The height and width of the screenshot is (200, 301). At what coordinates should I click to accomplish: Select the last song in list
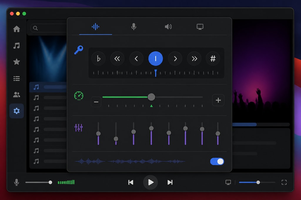[x=48, y=161]
